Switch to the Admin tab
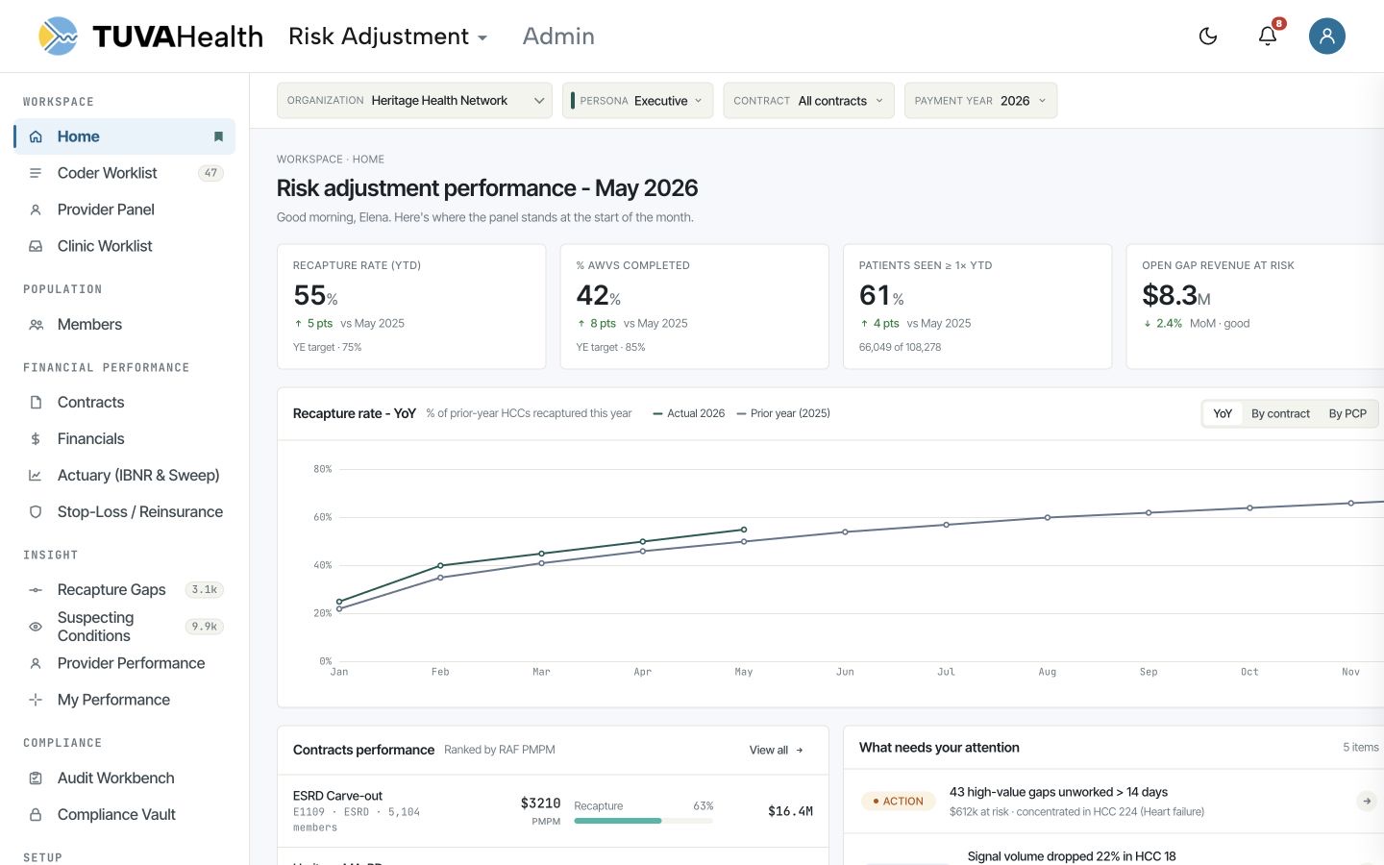1384x865 pixels. pyautogui.click(x=558, y=37)
